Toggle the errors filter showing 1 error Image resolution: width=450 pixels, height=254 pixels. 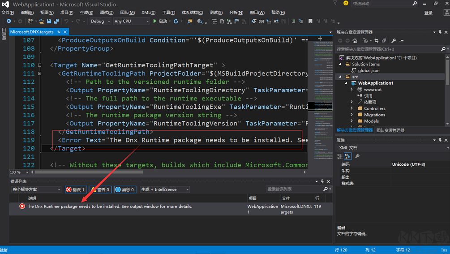pyautogui.click(x=76, y=189)
